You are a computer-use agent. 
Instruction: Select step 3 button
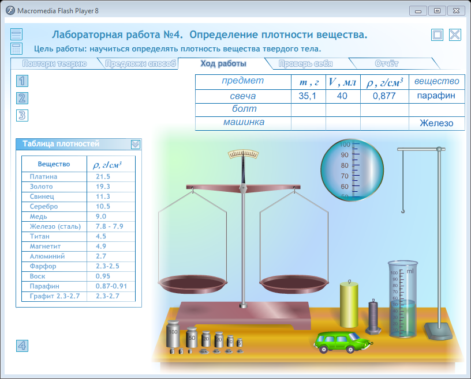[22, 115]
